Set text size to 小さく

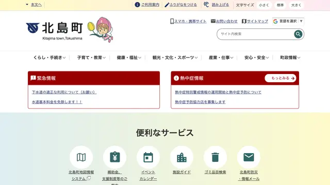[264, 5]
